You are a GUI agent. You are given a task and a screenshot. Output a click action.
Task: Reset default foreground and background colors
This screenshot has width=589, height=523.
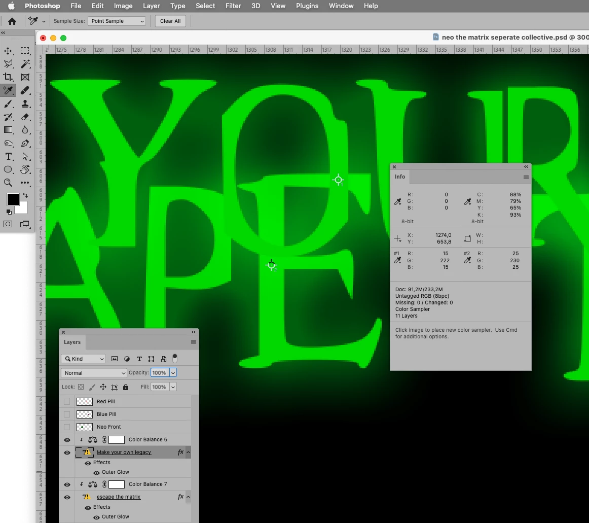(9, 212)
